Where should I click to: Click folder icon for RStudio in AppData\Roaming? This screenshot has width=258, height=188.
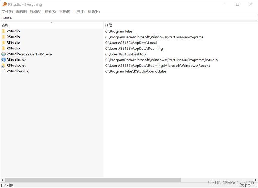pyautogui.click(x=4, y=48)
